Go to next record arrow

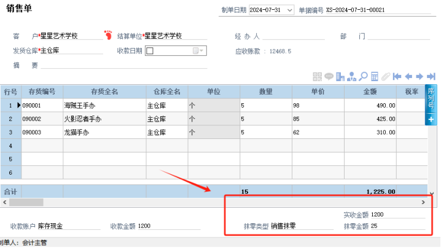(x=420, y=77)
